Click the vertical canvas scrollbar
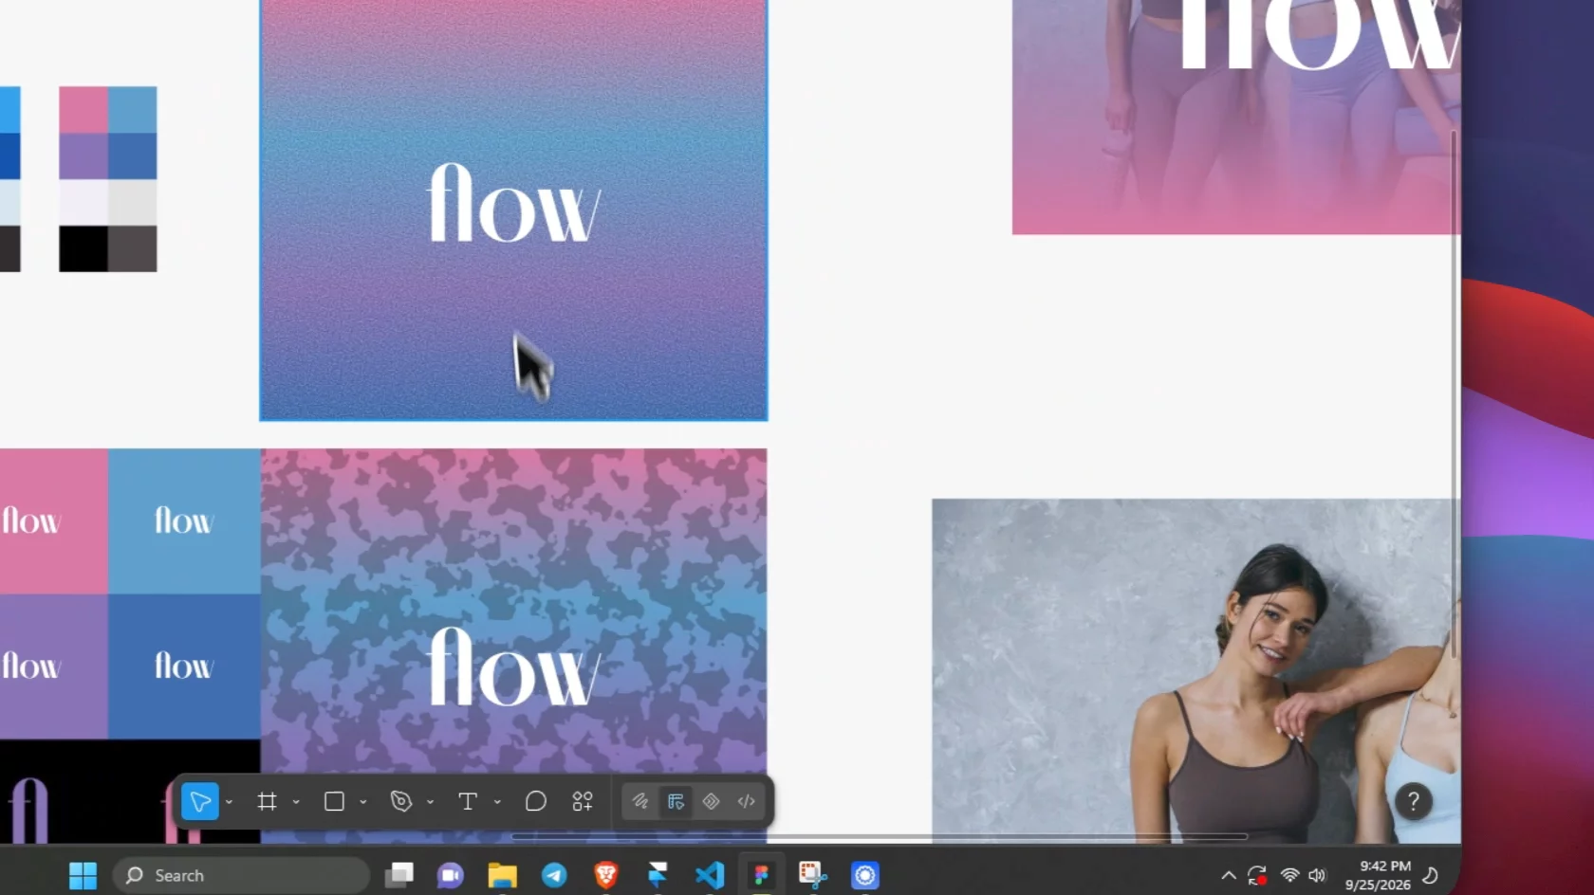 [1455, 393]
